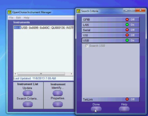Click the scrollbar left arrow

coord(15,74)
